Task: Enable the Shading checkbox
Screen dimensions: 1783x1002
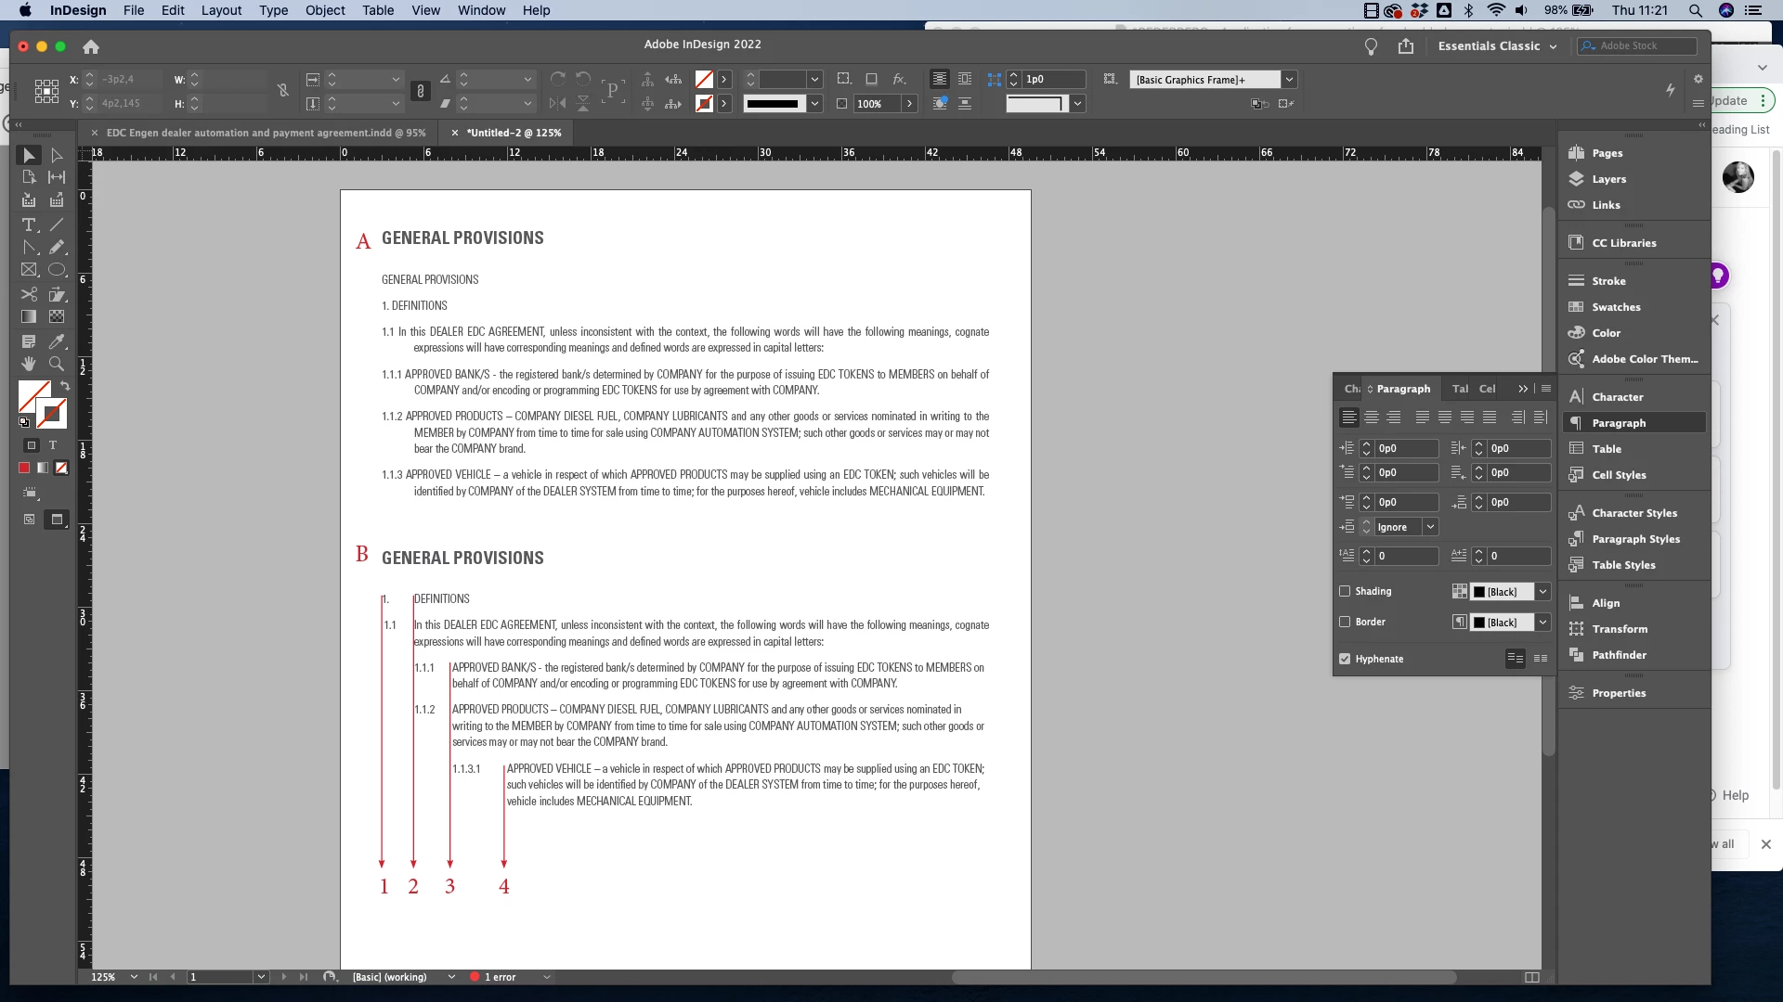Action: [1345, 591]
